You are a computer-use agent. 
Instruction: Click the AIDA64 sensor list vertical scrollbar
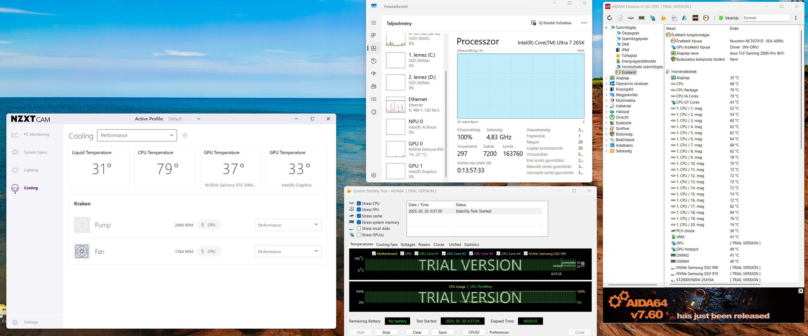801,90
